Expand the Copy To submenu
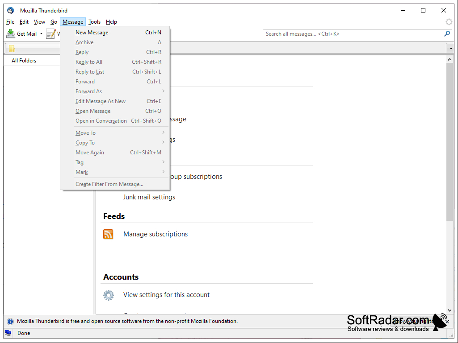Viewport: 458px width, 343px height. 163,142
